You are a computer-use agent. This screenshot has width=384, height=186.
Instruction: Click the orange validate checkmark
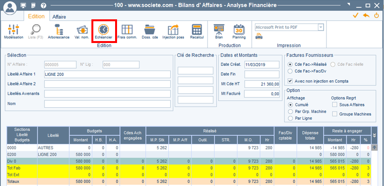[355, 15]
